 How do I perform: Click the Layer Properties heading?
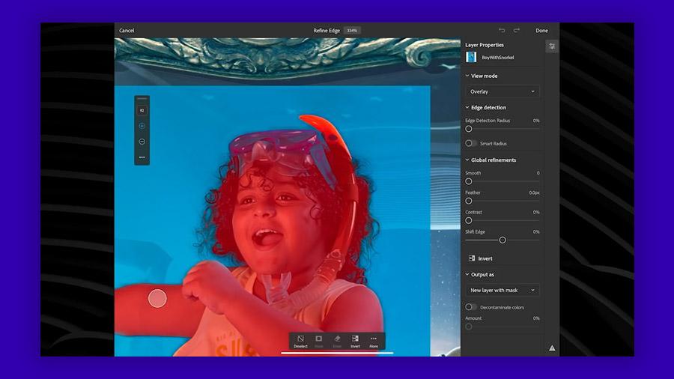point(484,45)
